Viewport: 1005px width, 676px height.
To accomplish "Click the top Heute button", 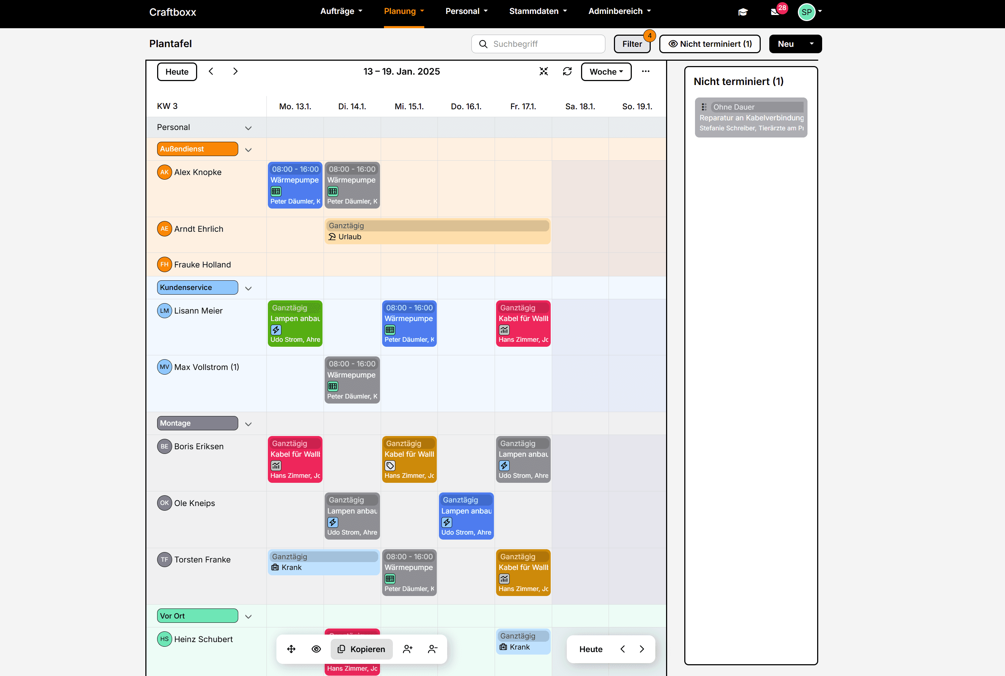I will (x=177, y=72).
